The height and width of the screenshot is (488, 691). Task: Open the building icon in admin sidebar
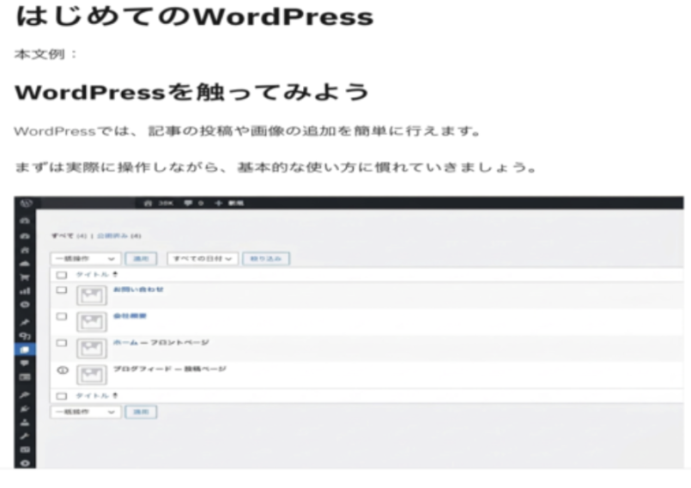[25, 250]
